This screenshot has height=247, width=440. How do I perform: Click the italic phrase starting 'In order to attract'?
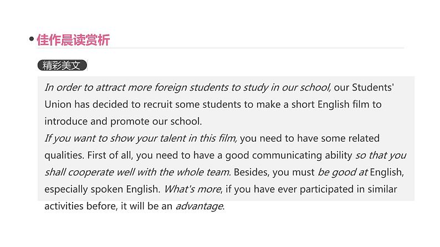(188, 87)
